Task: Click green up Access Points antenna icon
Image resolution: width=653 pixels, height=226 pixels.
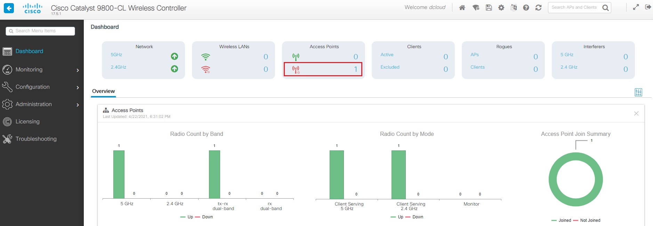Action: 296,57
